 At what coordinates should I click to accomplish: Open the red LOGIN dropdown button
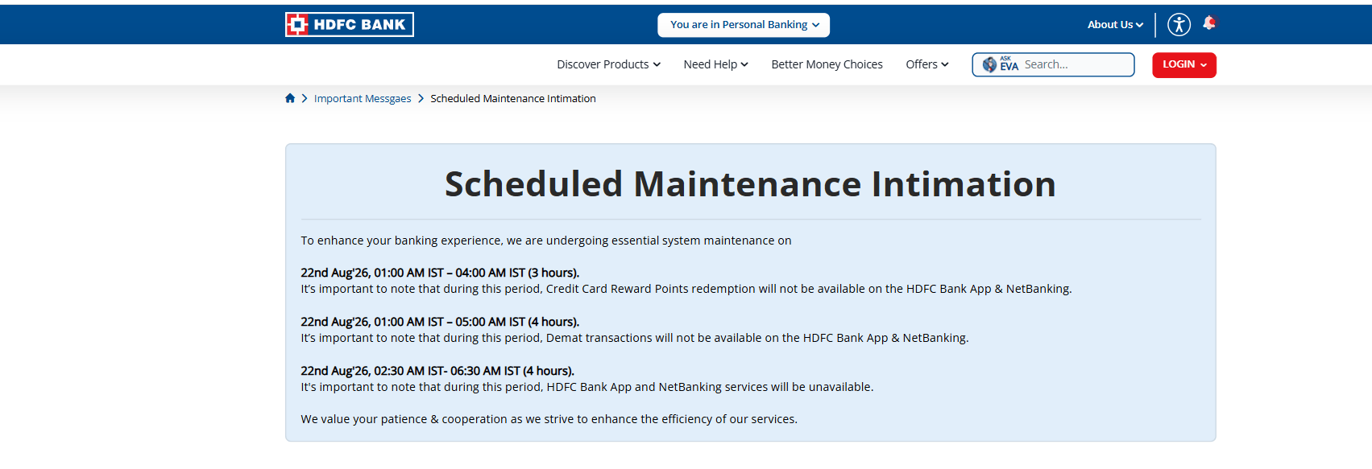coord(1183,65)
